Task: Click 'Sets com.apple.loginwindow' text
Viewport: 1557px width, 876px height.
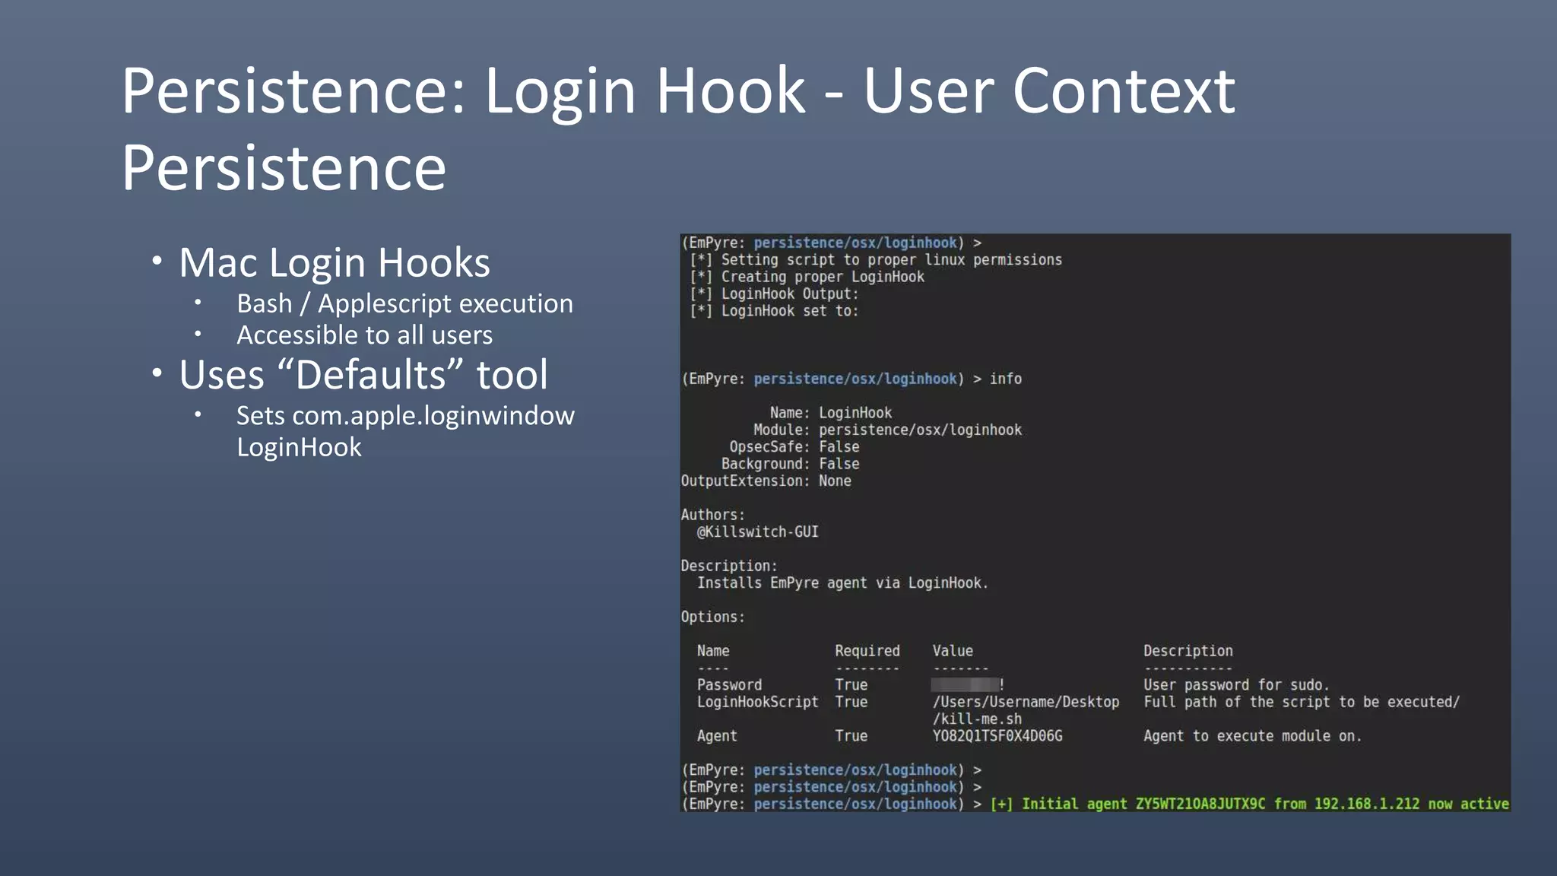Action: pos(405,416)
